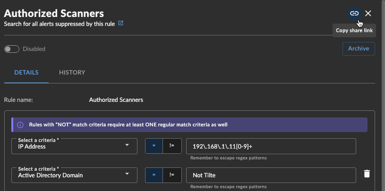This screenshot has height=191, width=385.
Task: Select equals operator for IP Address criteria
Action: coord(154,146)
